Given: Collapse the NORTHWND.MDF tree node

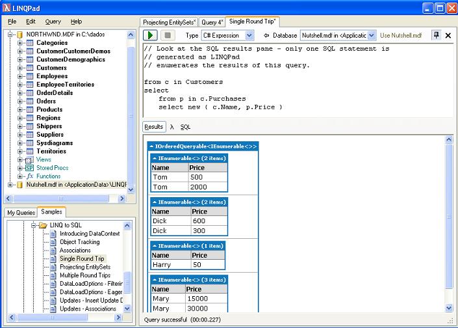Looking at the screenshot, I should click(x=10, y=34).
